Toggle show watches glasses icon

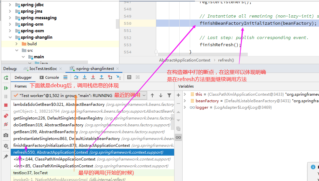[x=178, y=137]
